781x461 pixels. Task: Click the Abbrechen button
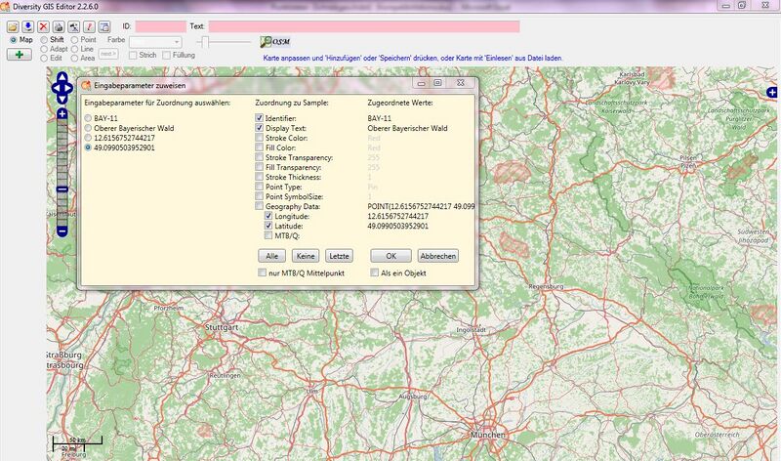point(437,256)
